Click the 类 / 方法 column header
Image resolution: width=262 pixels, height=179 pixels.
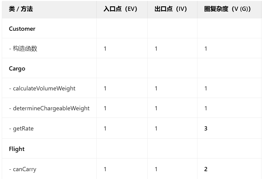click(21, 9)
